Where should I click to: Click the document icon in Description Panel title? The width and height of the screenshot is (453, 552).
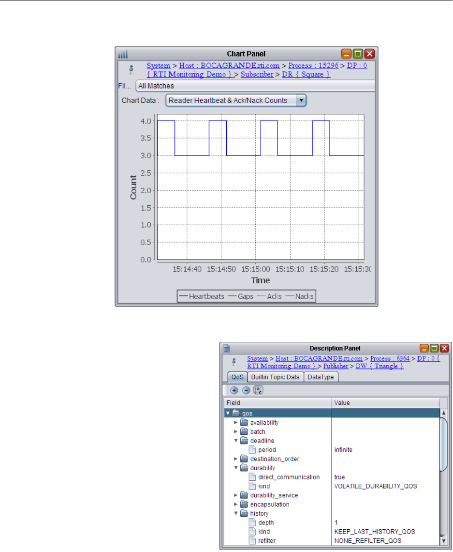pyautogui.click(x=227, y=349)
